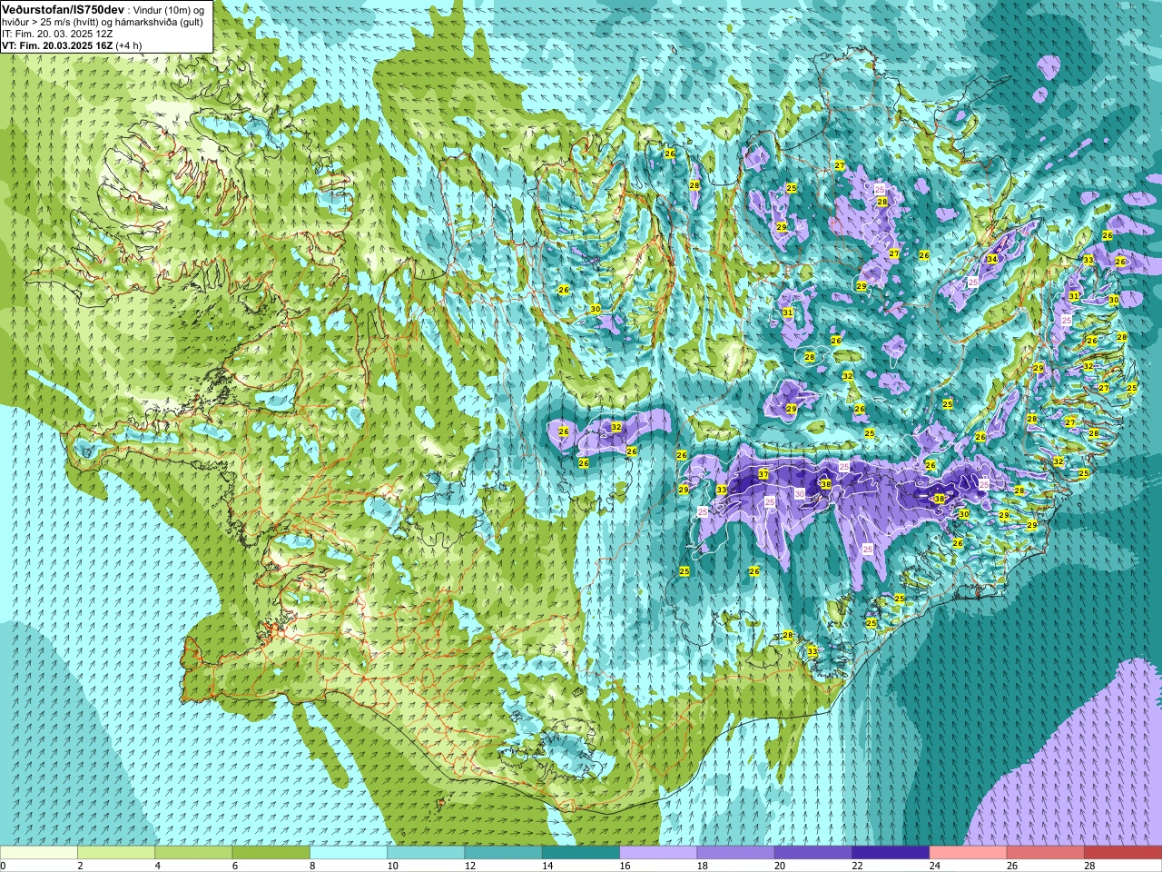Click the '24' tick label on the color scale

935,866
